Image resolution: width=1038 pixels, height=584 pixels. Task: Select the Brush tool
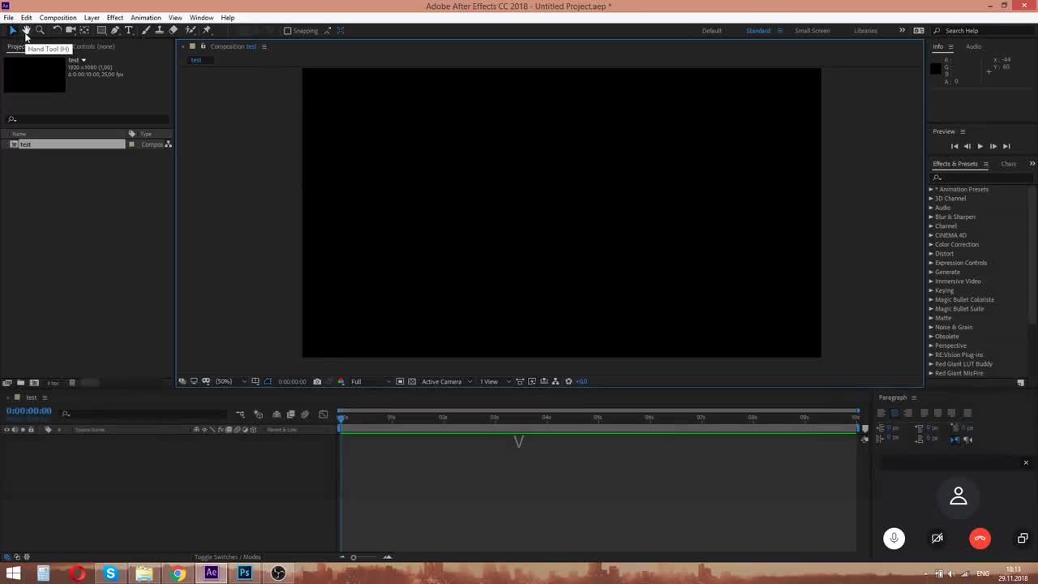(x=146, y=30)
